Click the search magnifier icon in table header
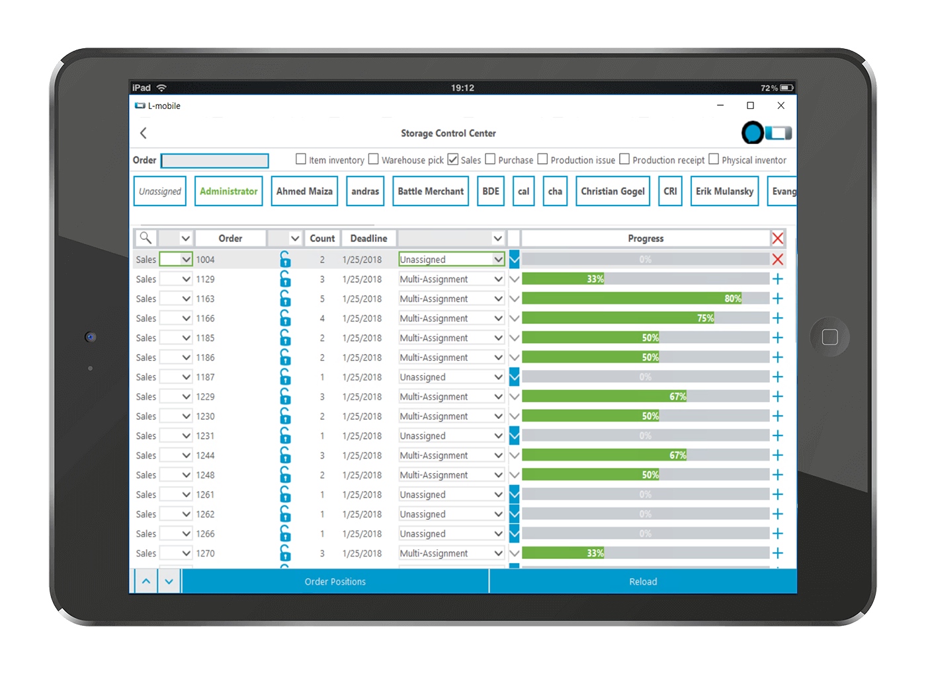This screenshot has height=674, width=926. pyautogui.click(x=146, y=238)
